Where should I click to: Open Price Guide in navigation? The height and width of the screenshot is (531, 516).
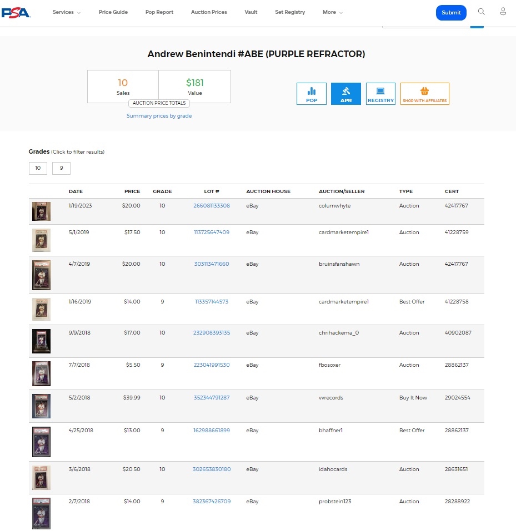point(113,12)
